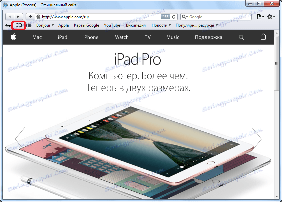Open site search magnifier icon
The height and width of the screenshot is (202, 282).
coord(241,37)
